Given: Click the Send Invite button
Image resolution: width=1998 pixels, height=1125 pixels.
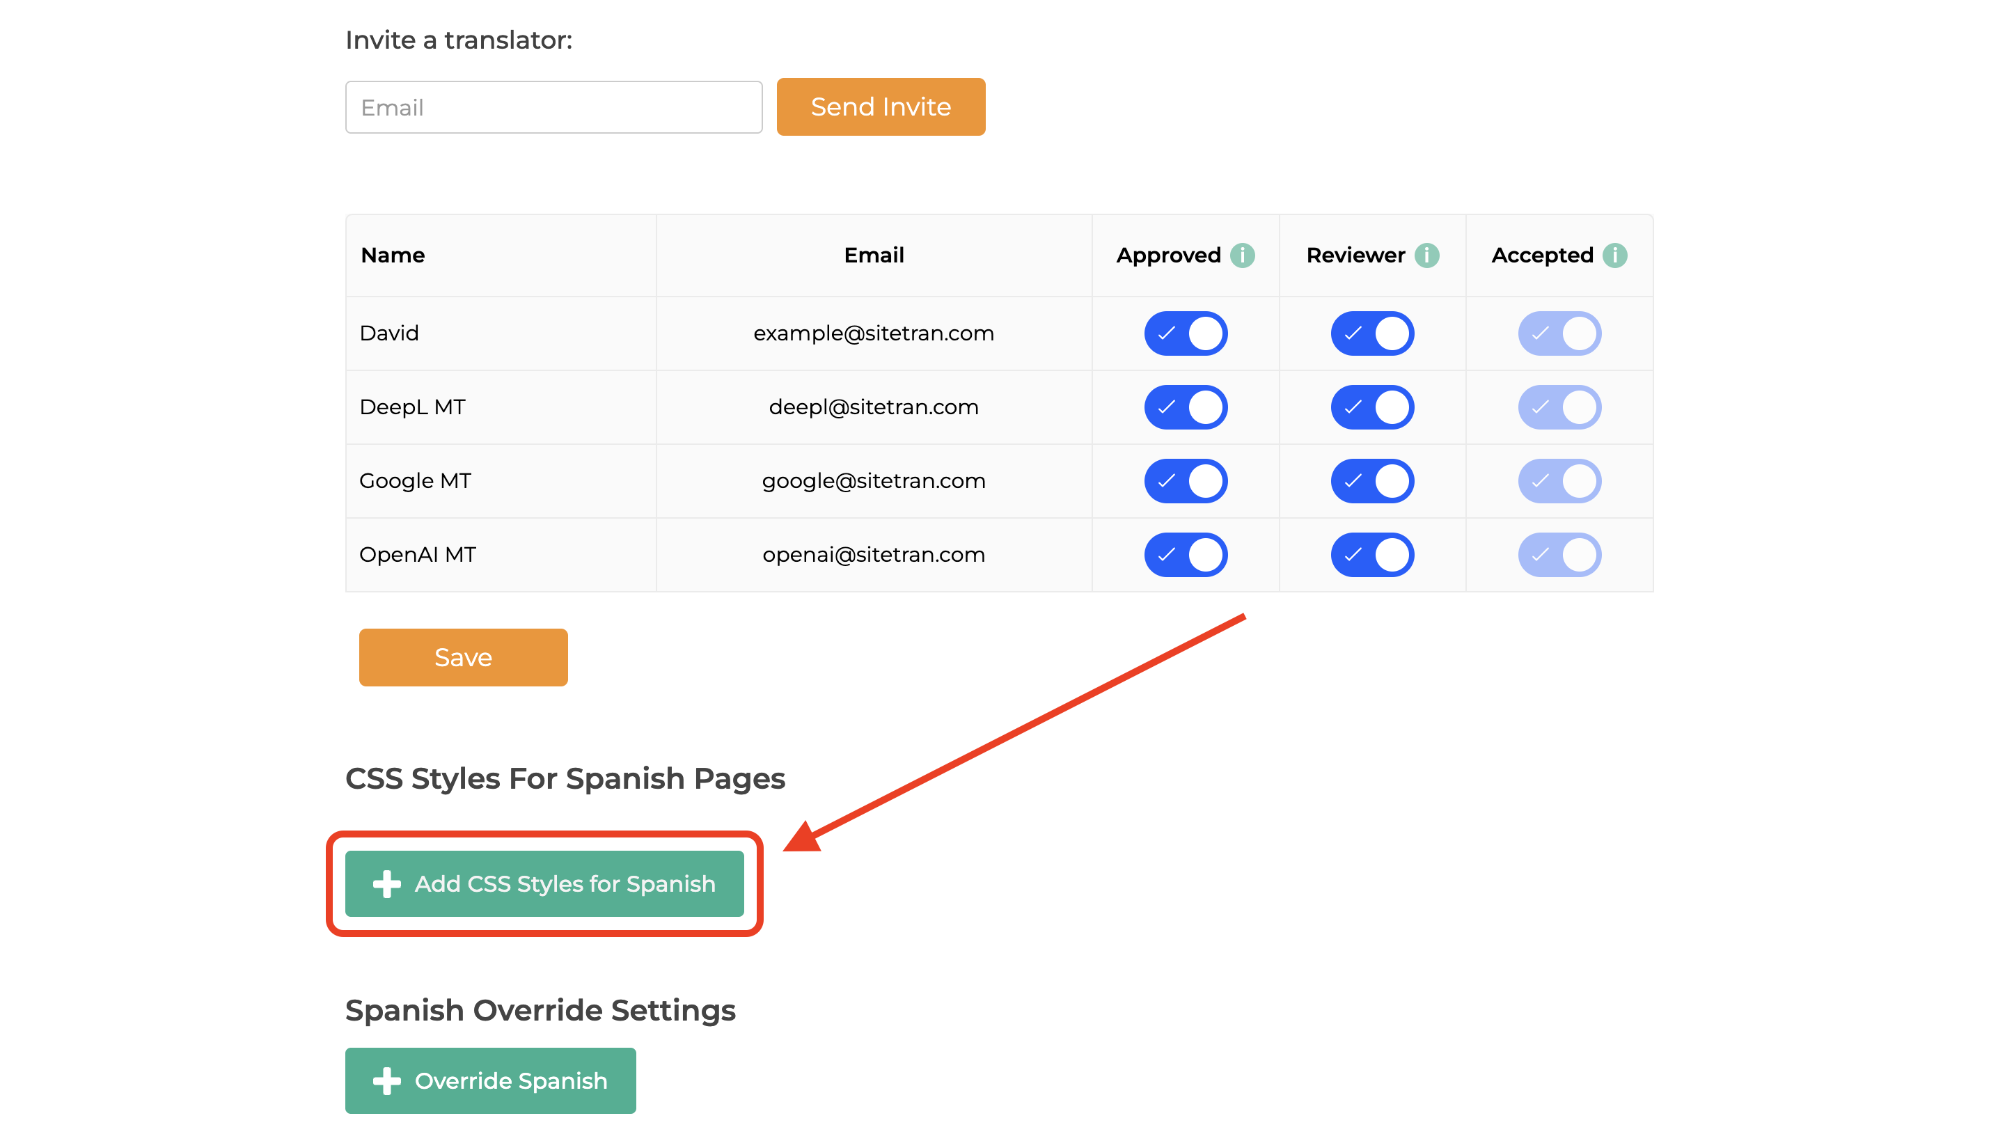Looking at the screenshot, I should tap(881, 107).
